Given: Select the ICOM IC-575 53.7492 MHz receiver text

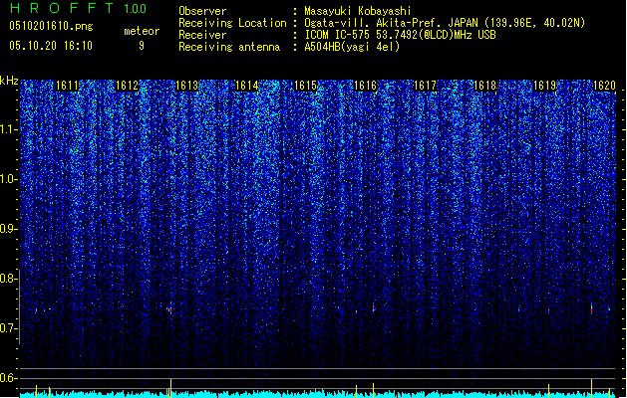Looking at the screenshot, I should tap(400, 35).
